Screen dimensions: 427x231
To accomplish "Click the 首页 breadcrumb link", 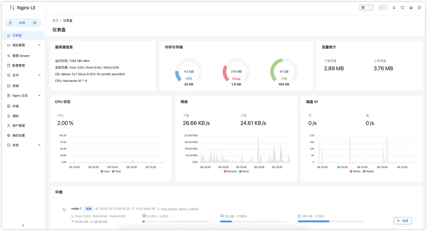I will pyautogui.click(x=56, y=20).
